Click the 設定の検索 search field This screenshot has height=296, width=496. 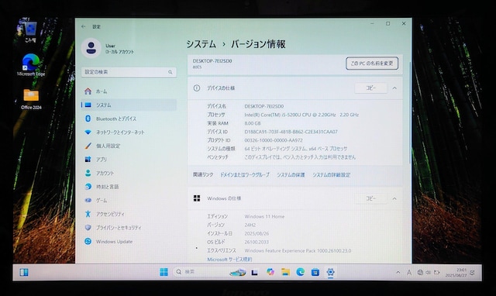pos(129,72)
